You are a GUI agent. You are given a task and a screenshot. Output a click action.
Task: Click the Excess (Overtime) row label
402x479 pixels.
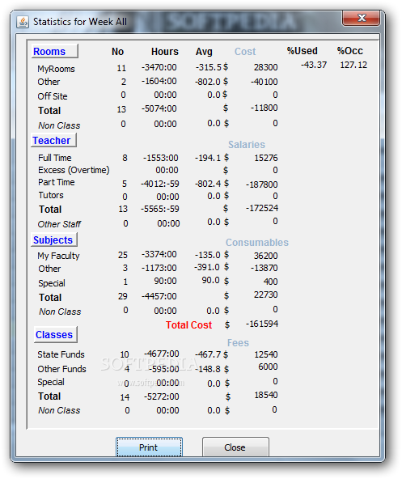pos(74,170)
